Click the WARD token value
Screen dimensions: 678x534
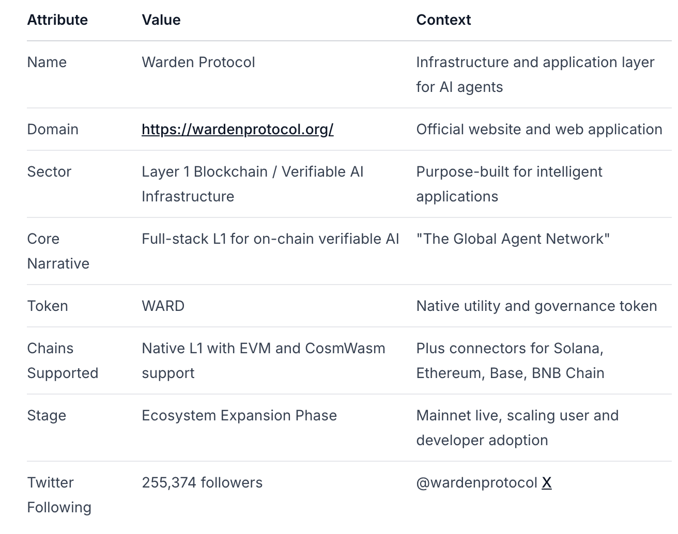163,306
